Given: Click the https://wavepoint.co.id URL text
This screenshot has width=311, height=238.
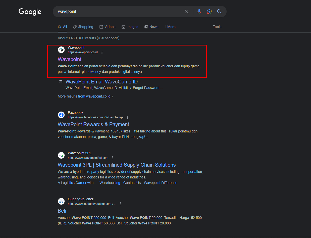Looking at the screenshot, I should (83, 52).
